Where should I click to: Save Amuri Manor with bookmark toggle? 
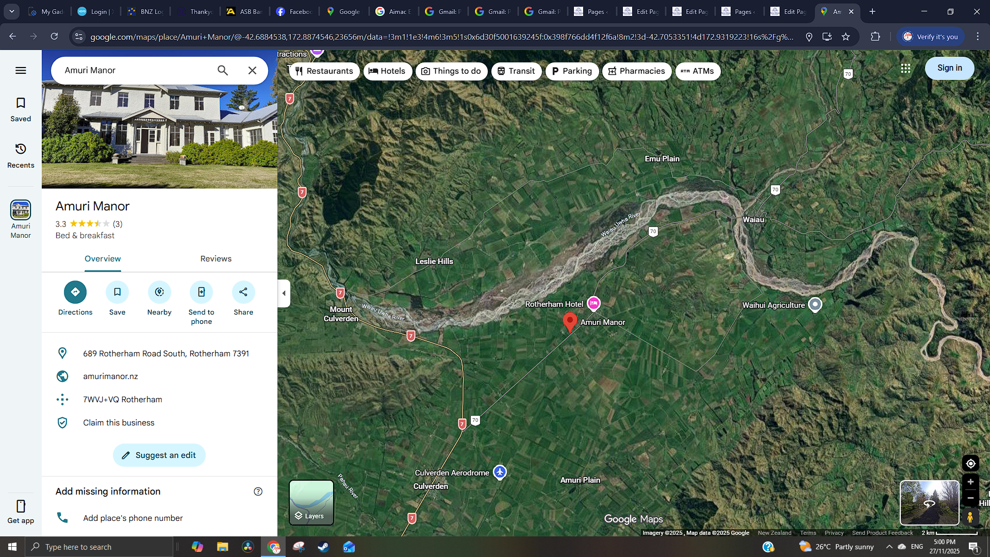click(x=117, y=292)
